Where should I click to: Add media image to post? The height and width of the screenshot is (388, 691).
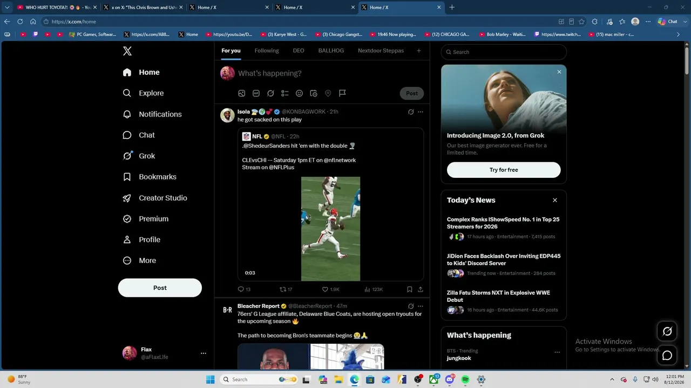tap(242, 93)
